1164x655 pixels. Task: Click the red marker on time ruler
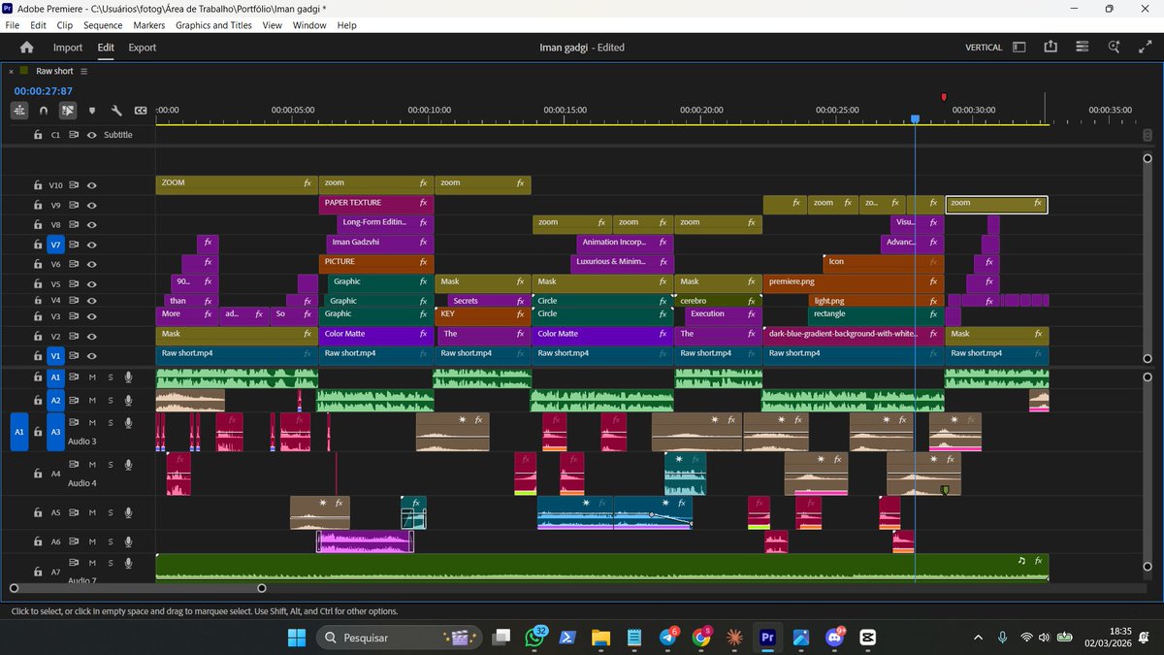pos(944,97)
